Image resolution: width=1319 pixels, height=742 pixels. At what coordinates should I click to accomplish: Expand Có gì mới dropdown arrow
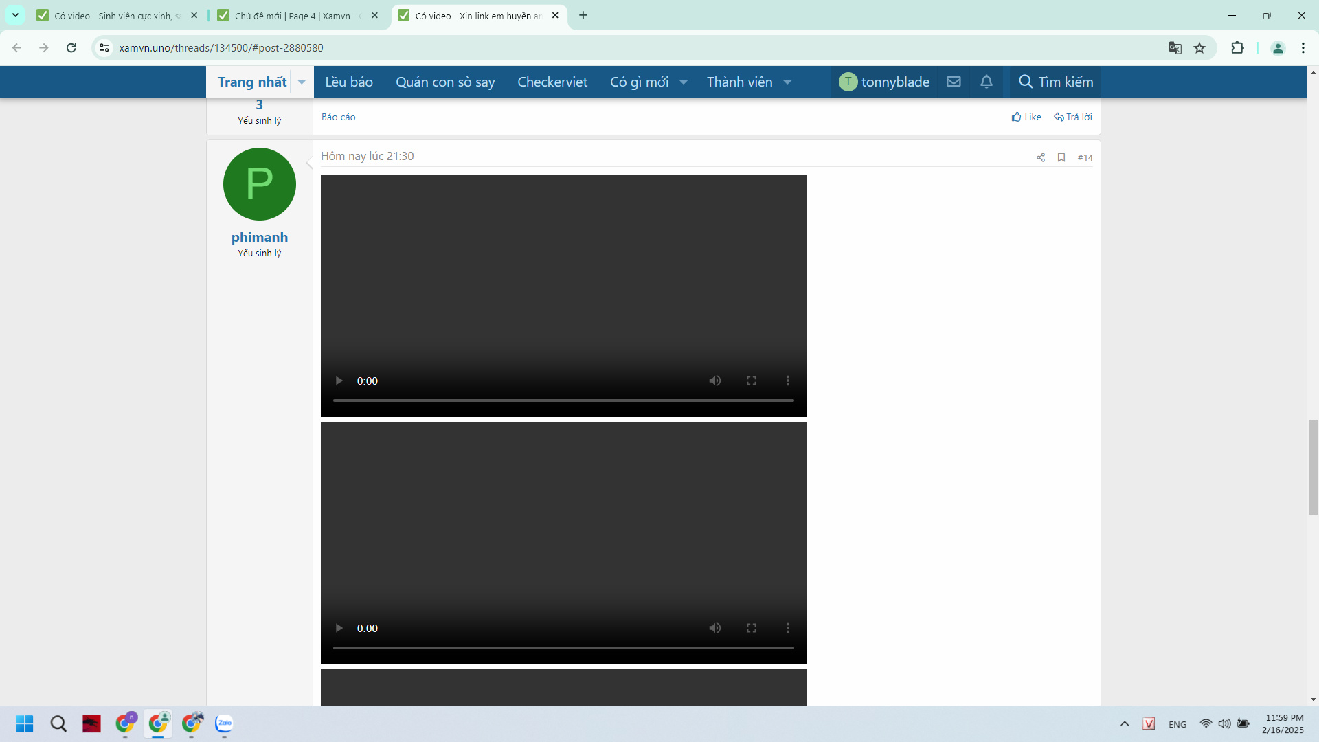684,82
